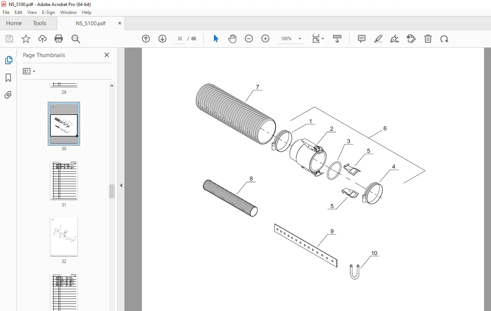
Task: Open the Bookmarks pane
Action: click(8, 78)
